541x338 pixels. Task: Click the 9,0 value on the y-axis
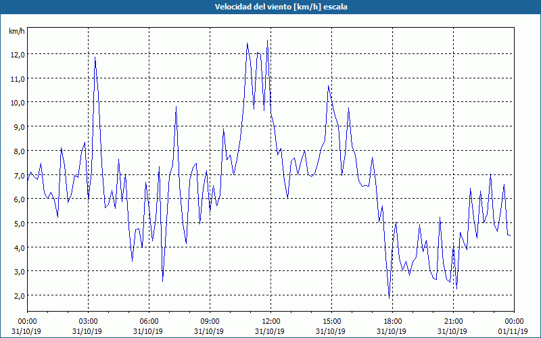(19, 126)
